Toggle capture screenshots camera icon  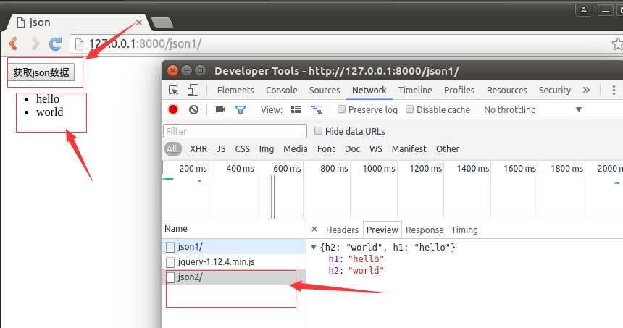point(220,109)
